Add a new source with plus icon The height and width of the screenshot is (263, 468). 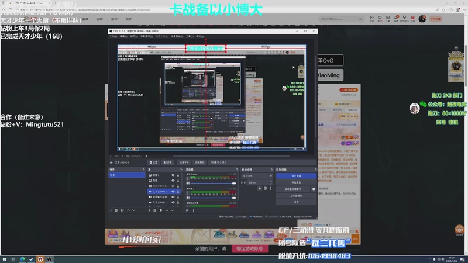click(150, 210)
